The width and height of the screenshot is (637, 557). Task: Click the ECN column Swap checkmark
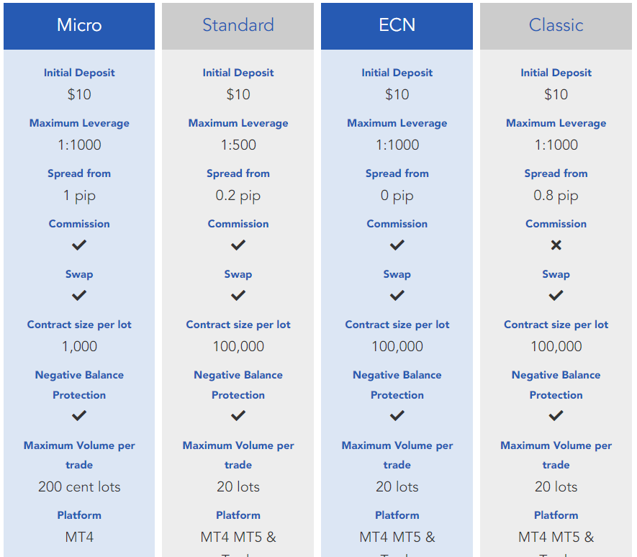click(x=397, y=296)
